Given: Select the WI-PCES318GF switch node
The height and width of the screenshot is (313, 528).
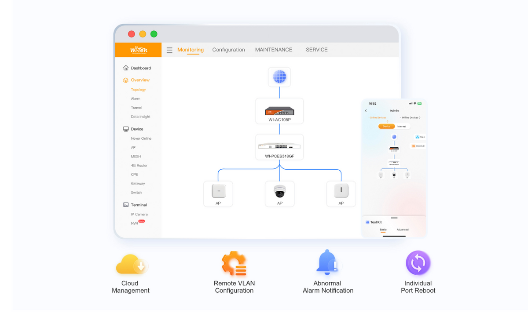Looking at the screenshot, I should 279,147.
